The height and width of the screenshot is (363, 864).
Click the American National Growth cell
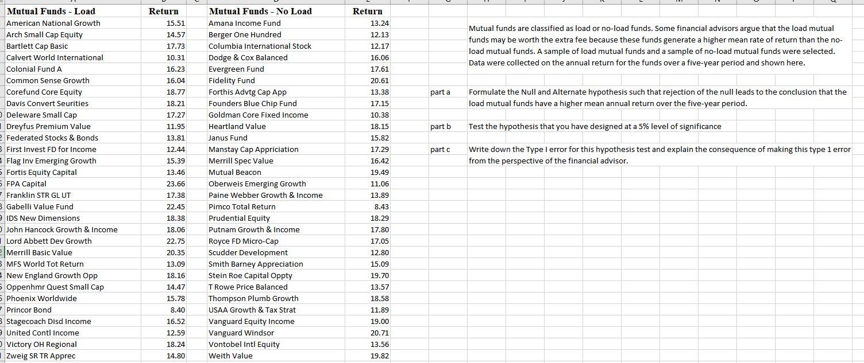72,23
